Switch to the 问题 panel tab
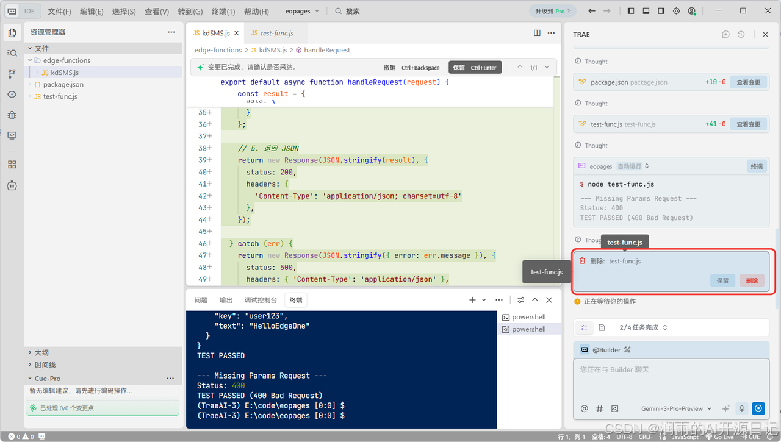The image size is (781, 442). point(201,300)
